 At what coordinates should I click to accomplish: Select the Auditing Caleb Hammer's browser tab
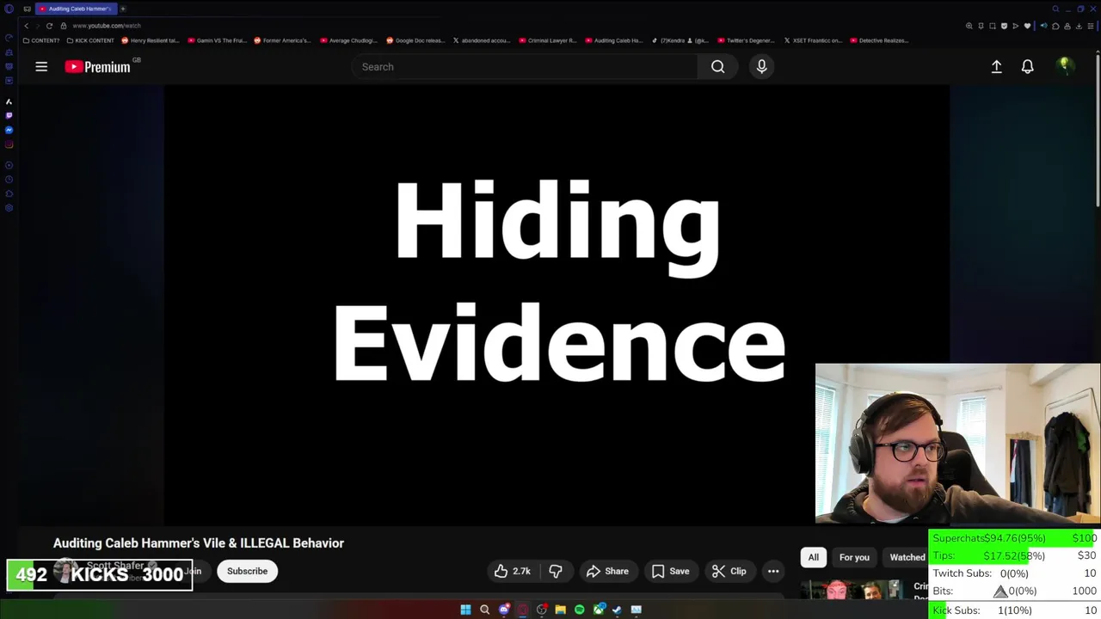click(x=75, y=9)
